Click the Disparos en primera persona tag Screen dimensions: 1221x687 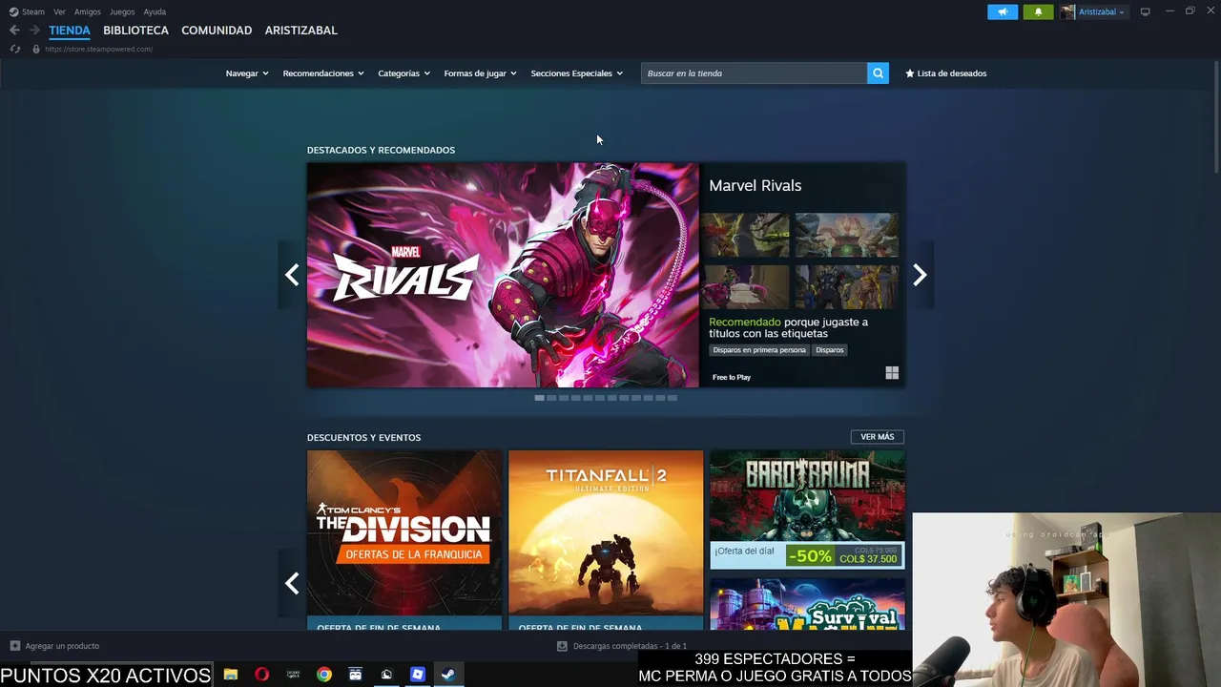[759, 350]
